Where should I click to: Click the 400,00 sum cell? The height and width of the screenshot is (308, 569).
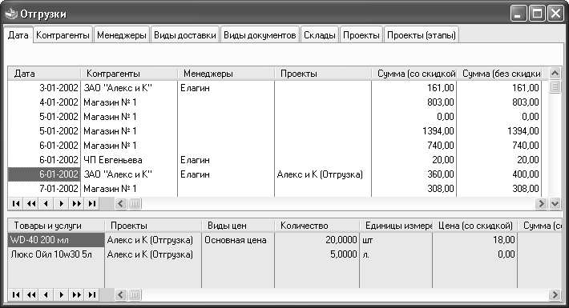tap(499, 174)
